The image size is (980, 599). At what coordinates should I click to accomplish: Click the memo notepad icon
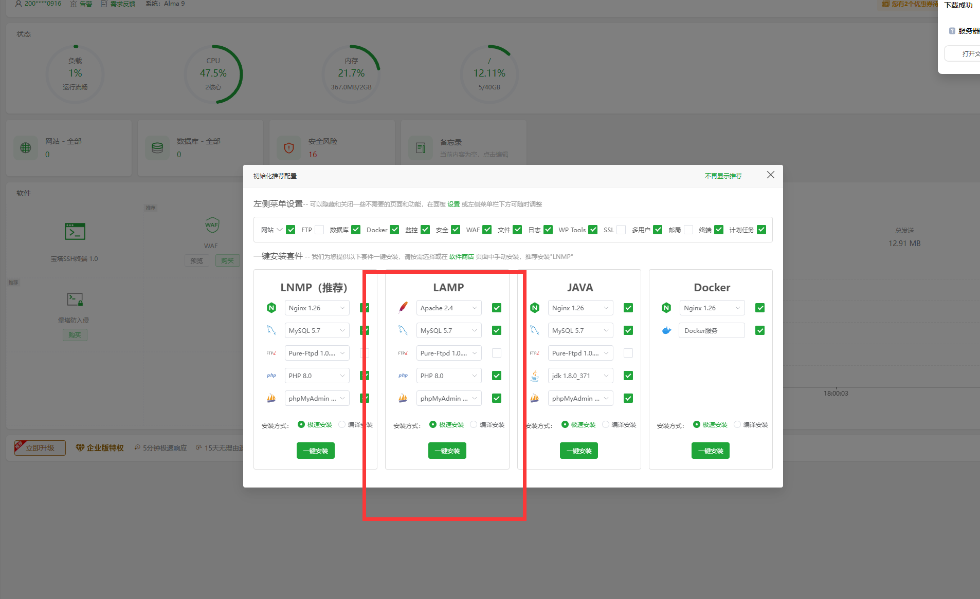[421, 148]
